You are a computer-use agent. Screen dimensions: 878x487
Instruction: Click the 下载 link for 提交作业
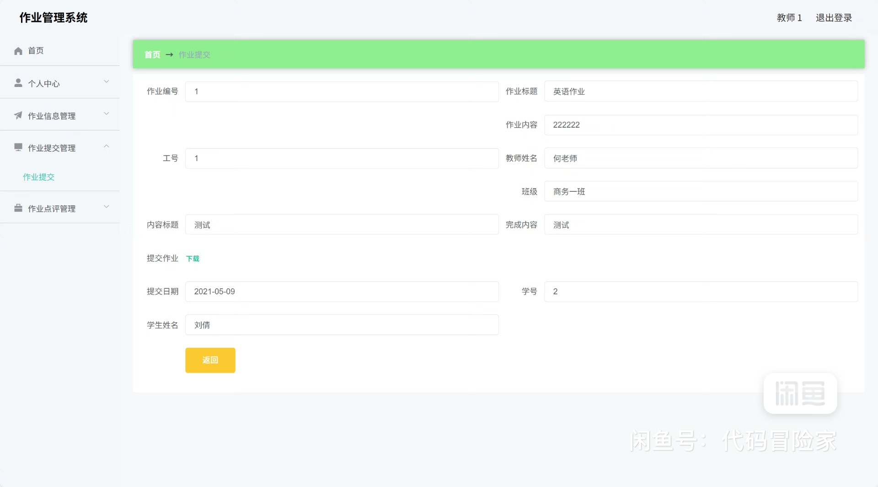(x=193, y=259)
